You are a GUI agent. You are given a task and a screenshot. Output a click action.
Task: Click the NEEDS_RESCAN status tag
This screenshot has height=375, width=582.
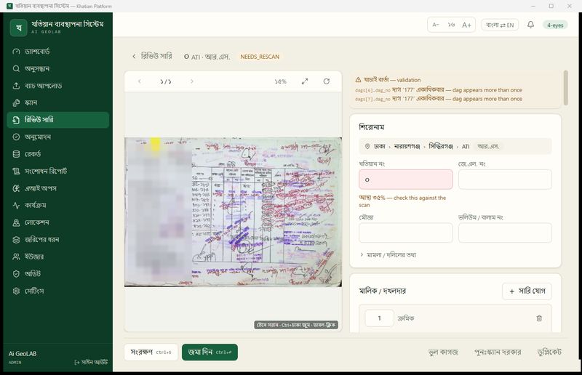coord(260,57)
